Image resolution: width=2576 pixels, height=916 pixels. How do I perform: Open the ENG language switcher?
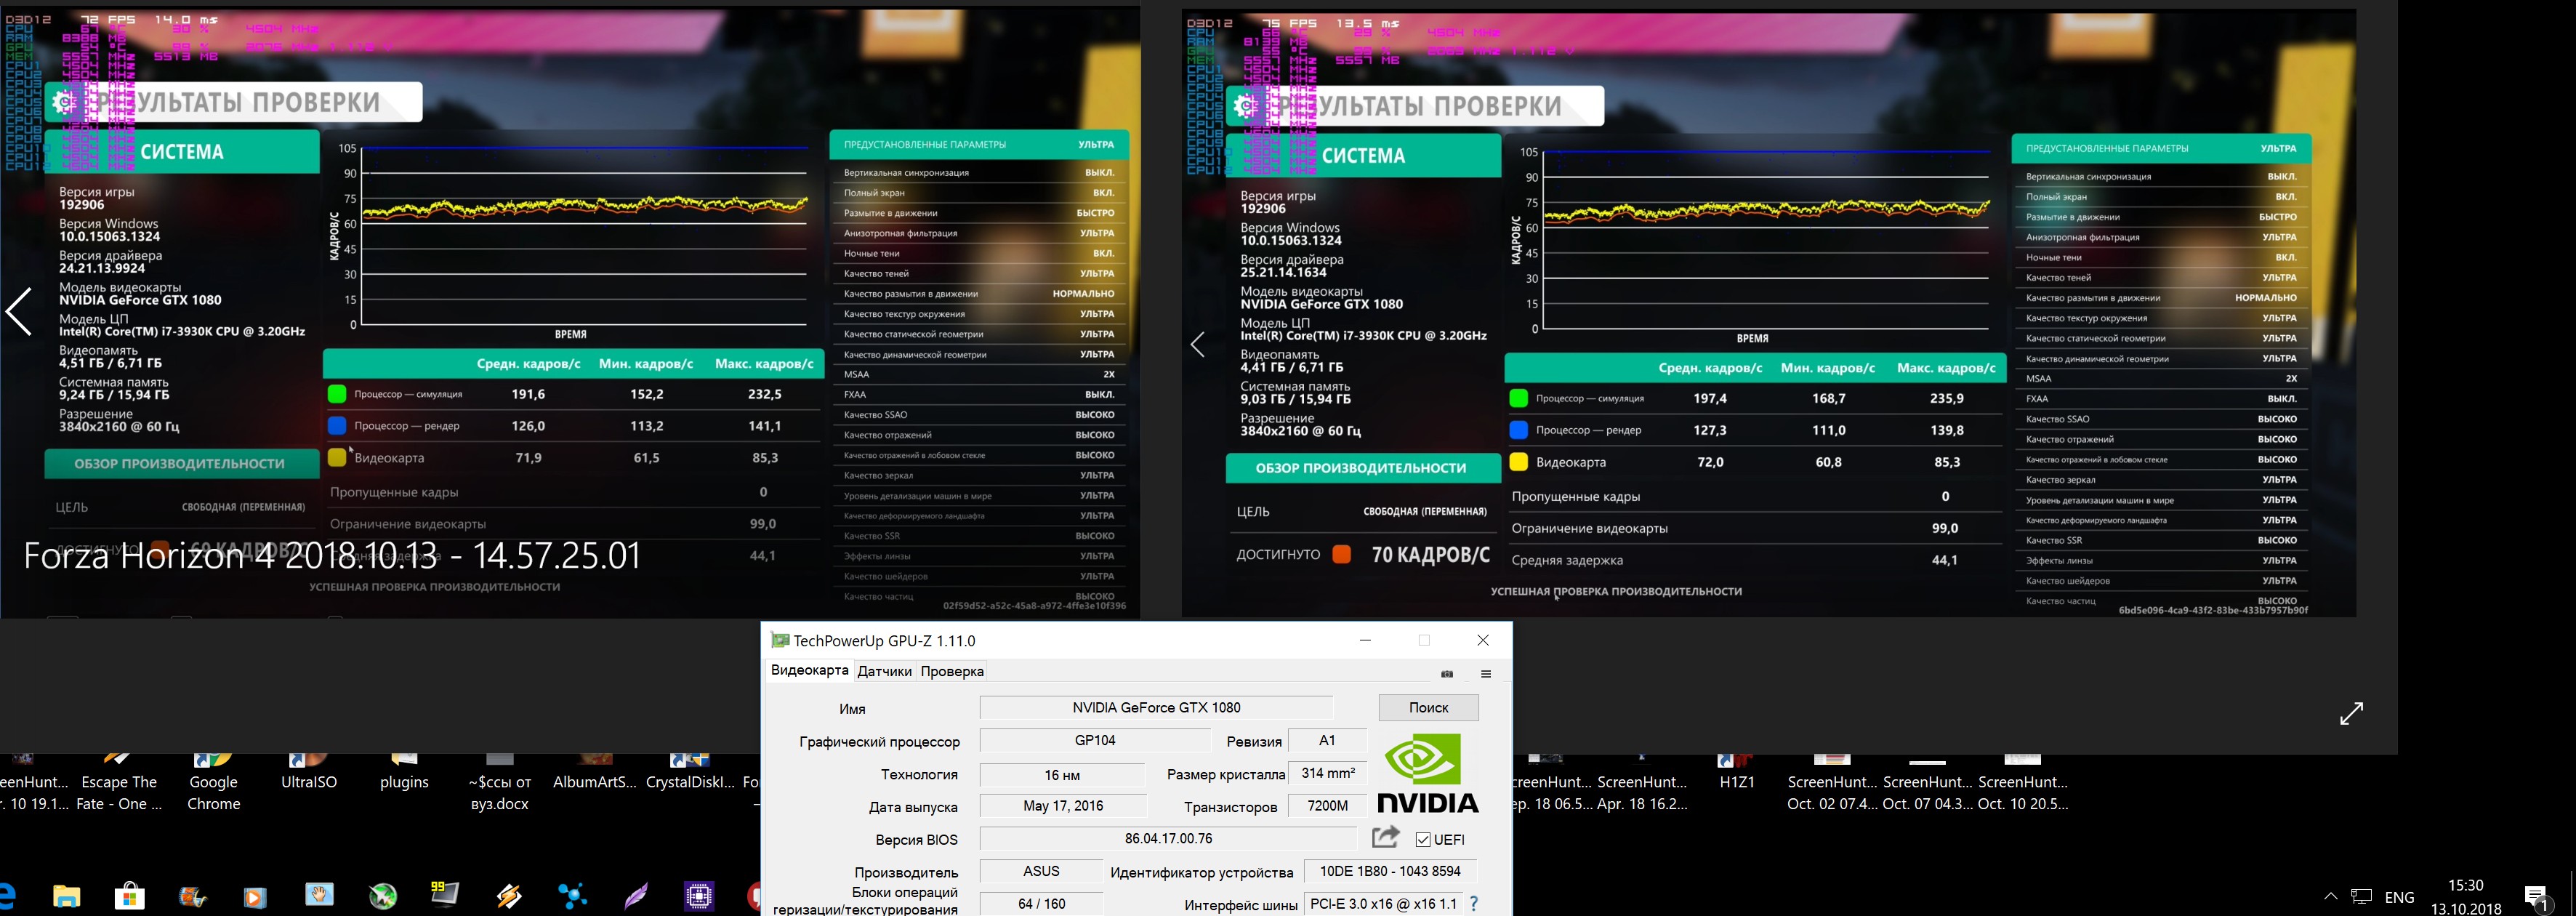click(2399, 897)
